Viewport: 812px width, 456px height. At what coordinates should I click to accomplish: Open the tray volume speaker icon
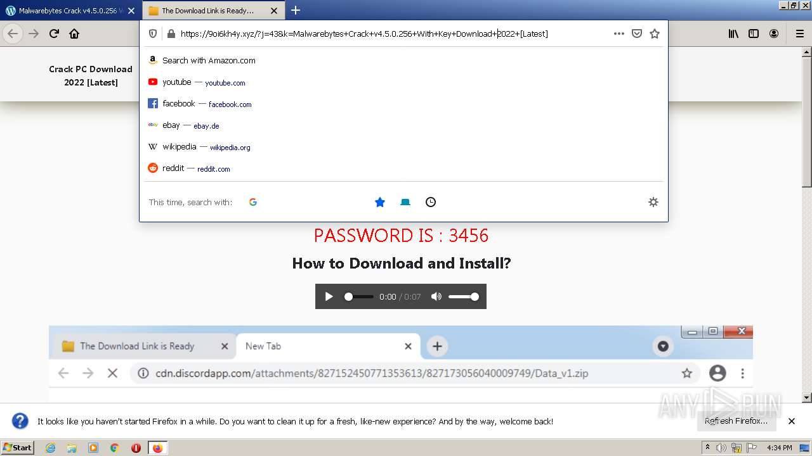click(721, 448)
